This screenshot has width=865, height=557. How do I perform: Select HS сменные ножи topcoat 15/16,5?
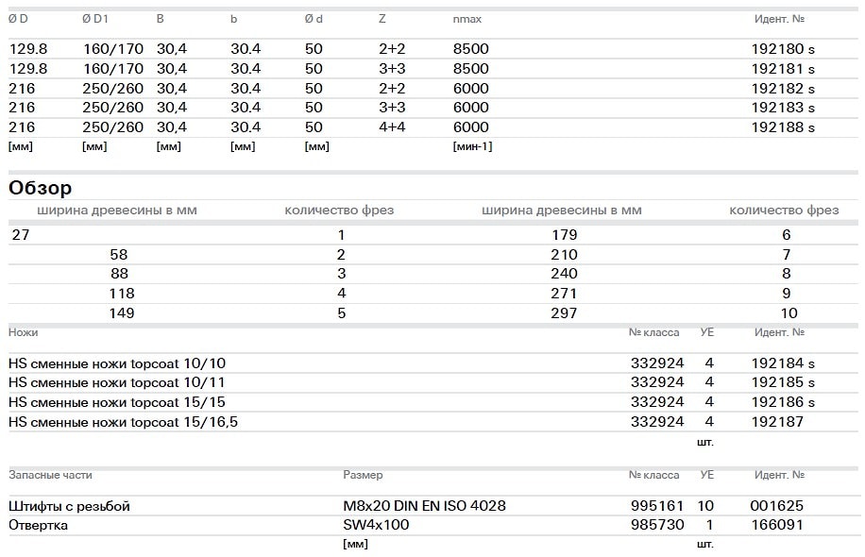[123, 422]
